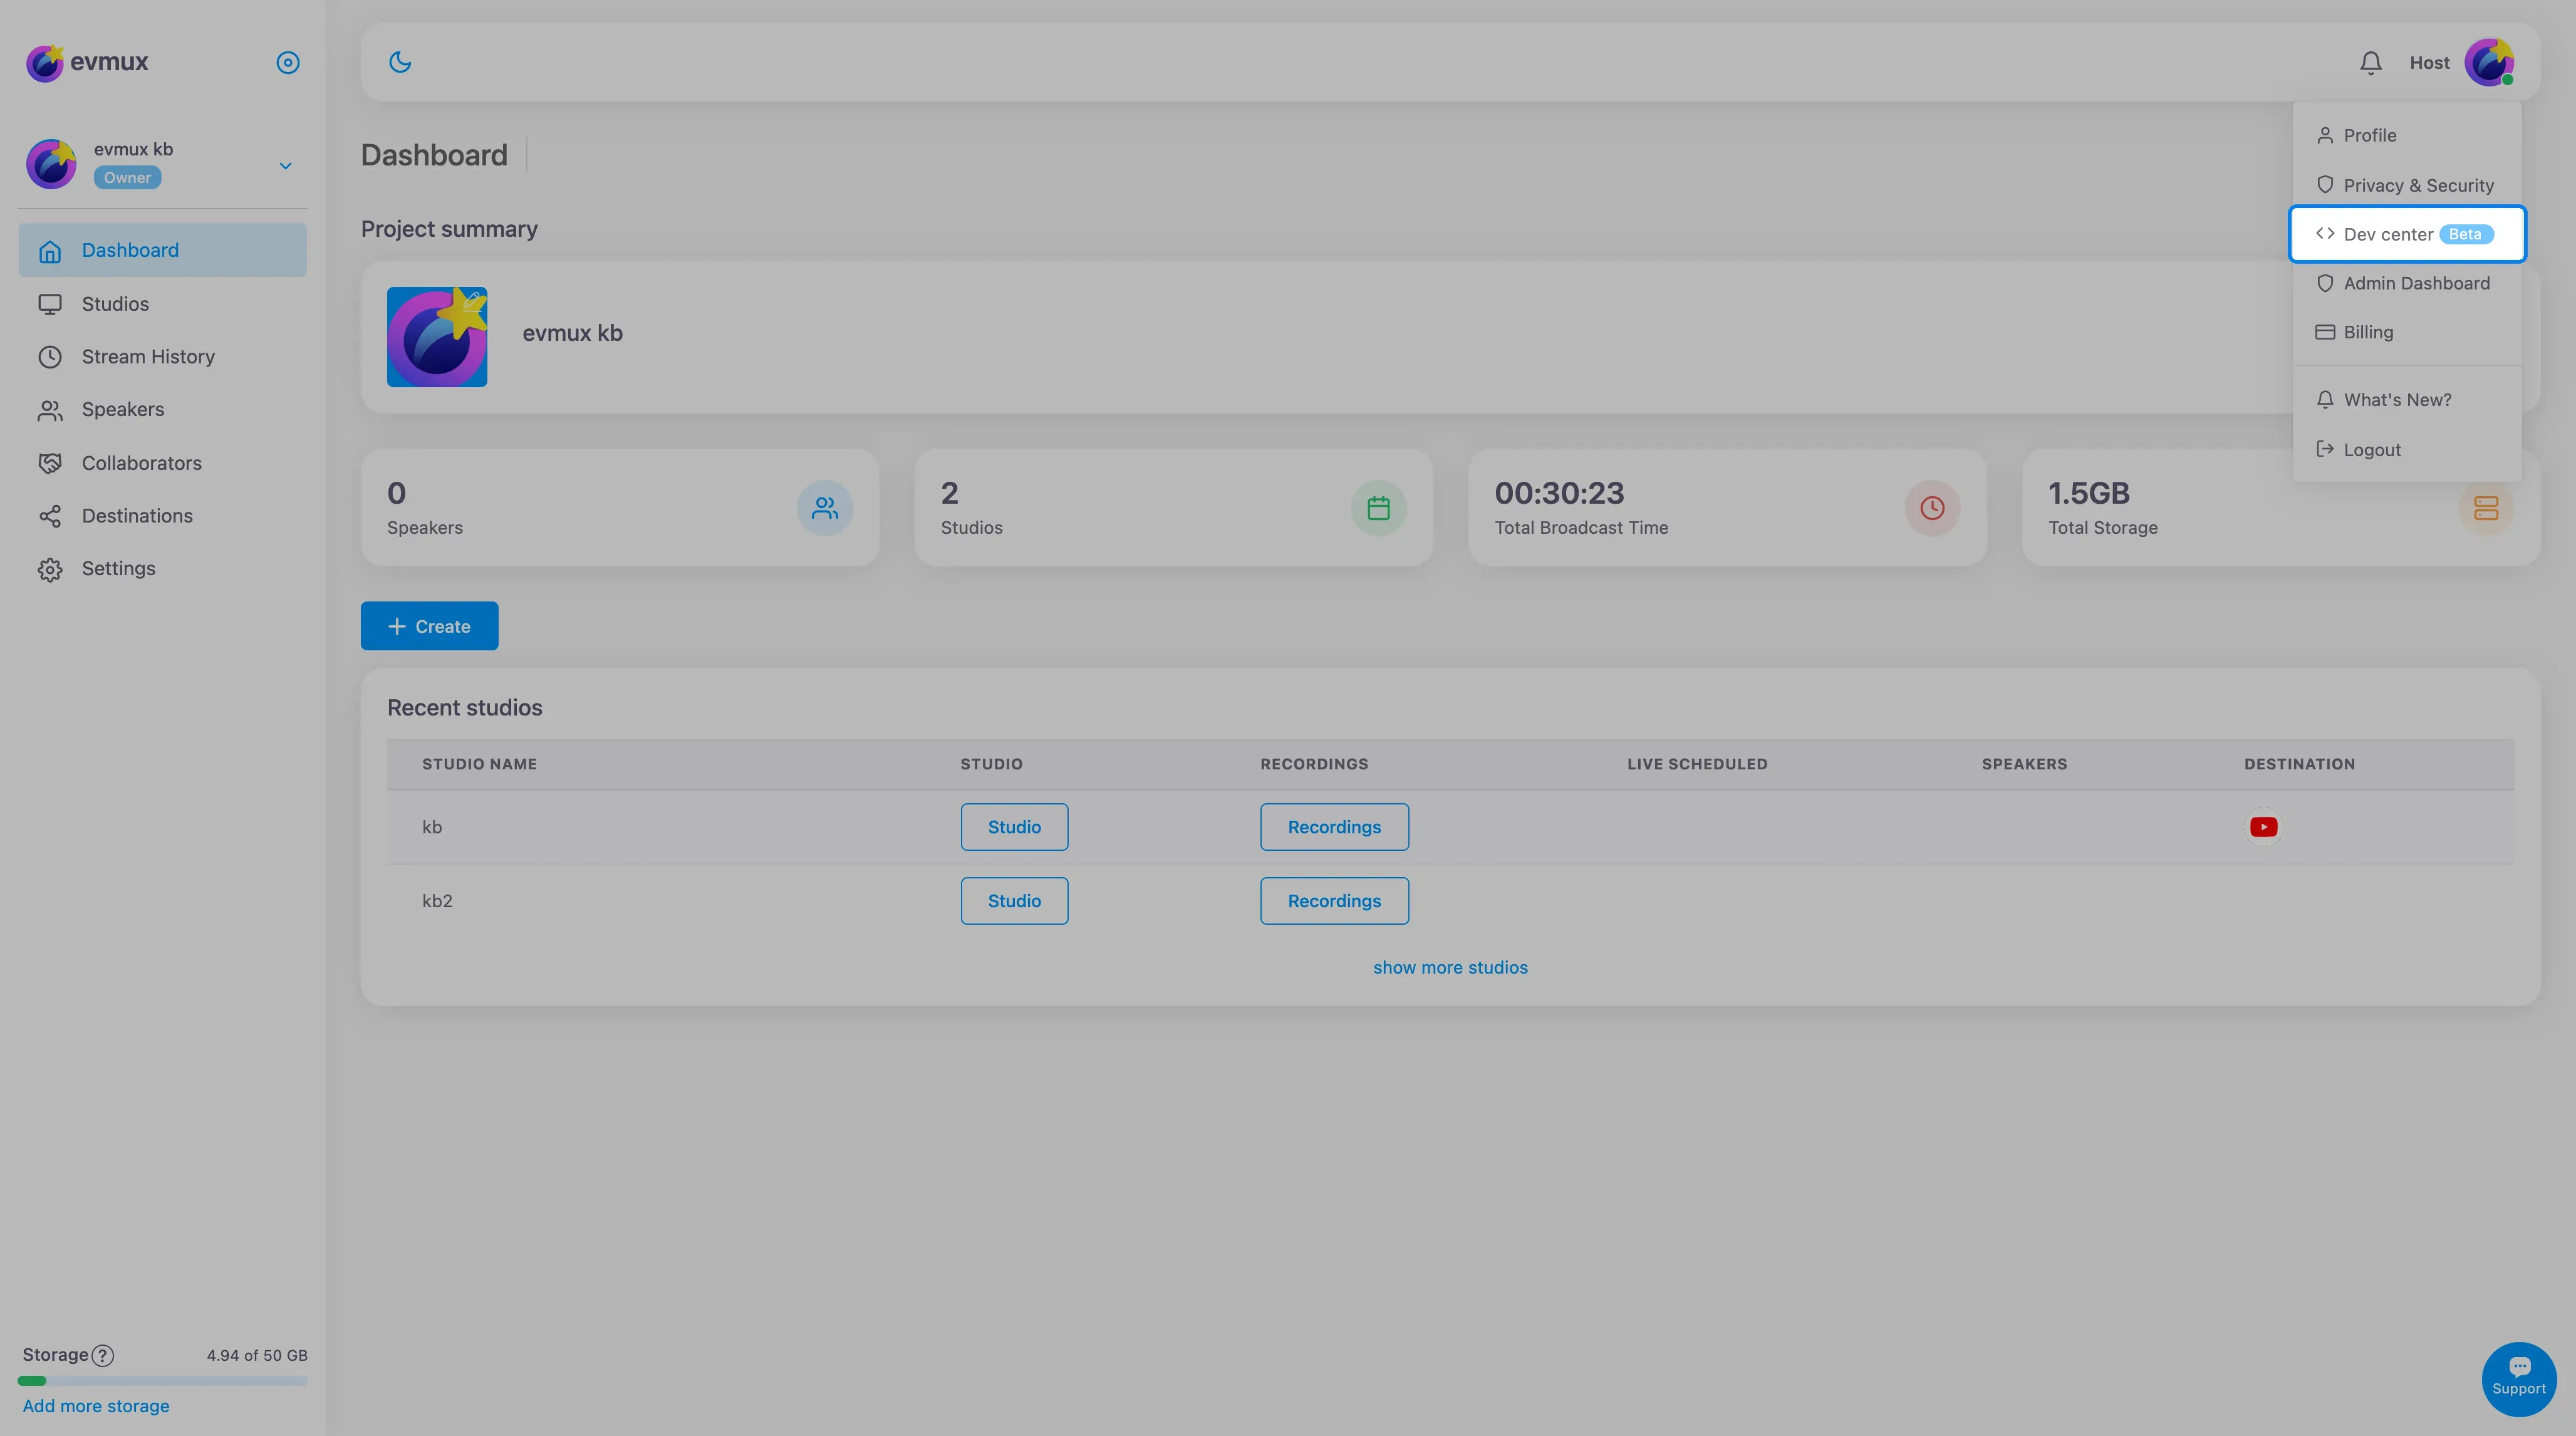The image size is (2576, 1436).
Task: Open Dashboard in the sidebar
Action: (x=162, y=250)
